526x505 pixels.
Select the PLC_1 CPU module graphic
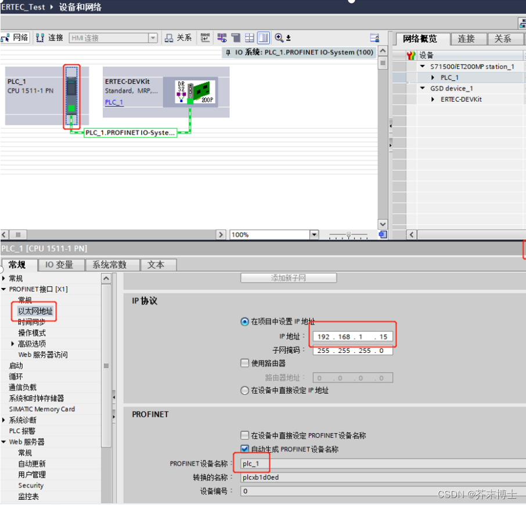[71, 96]
